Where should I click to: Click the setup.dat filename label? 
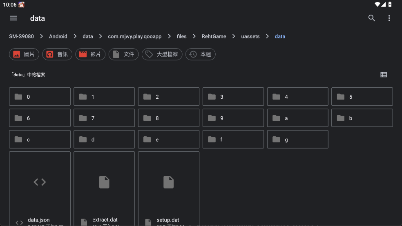point(168,220)
